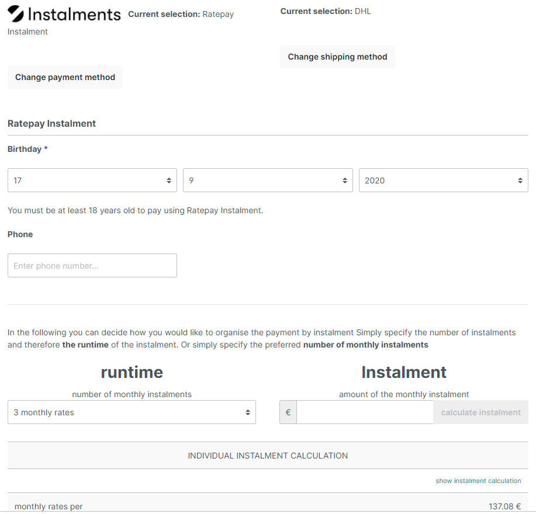
Task: Click the calculate instalment button
Action: (480, 412)
